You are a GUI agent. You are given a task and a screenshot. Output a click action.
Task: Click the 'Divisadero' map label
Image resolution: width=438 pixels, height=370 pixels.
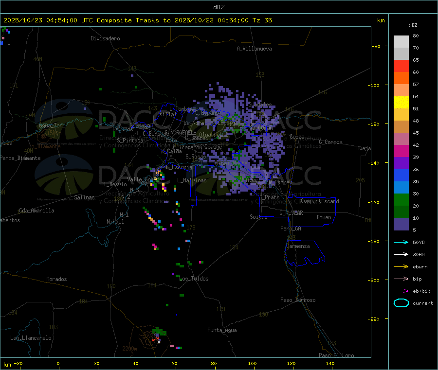coord(105,38)
